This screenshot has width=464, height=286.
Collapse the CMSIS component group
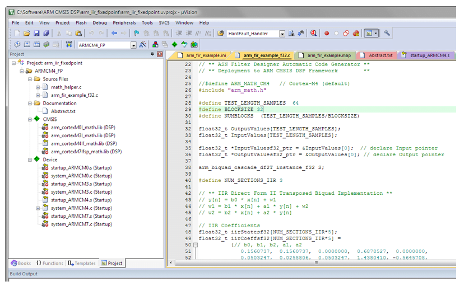30,119
